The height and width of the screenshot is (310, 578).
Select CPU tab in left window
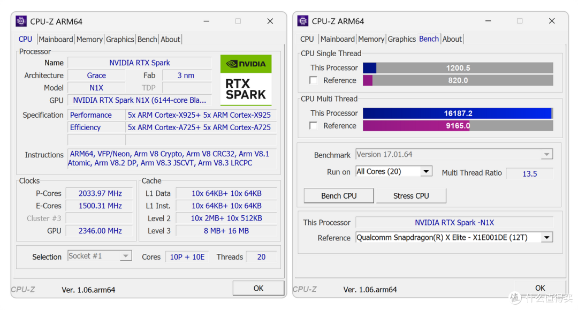click(26, 39)
